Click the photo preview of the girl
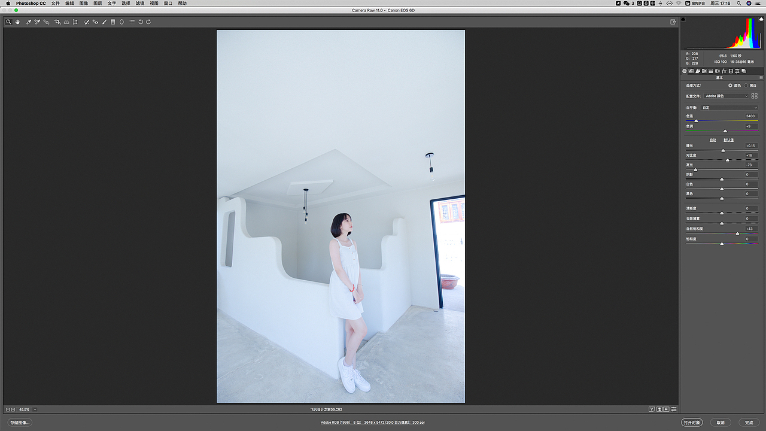This screenshot has width=766, height=431. 341,216
